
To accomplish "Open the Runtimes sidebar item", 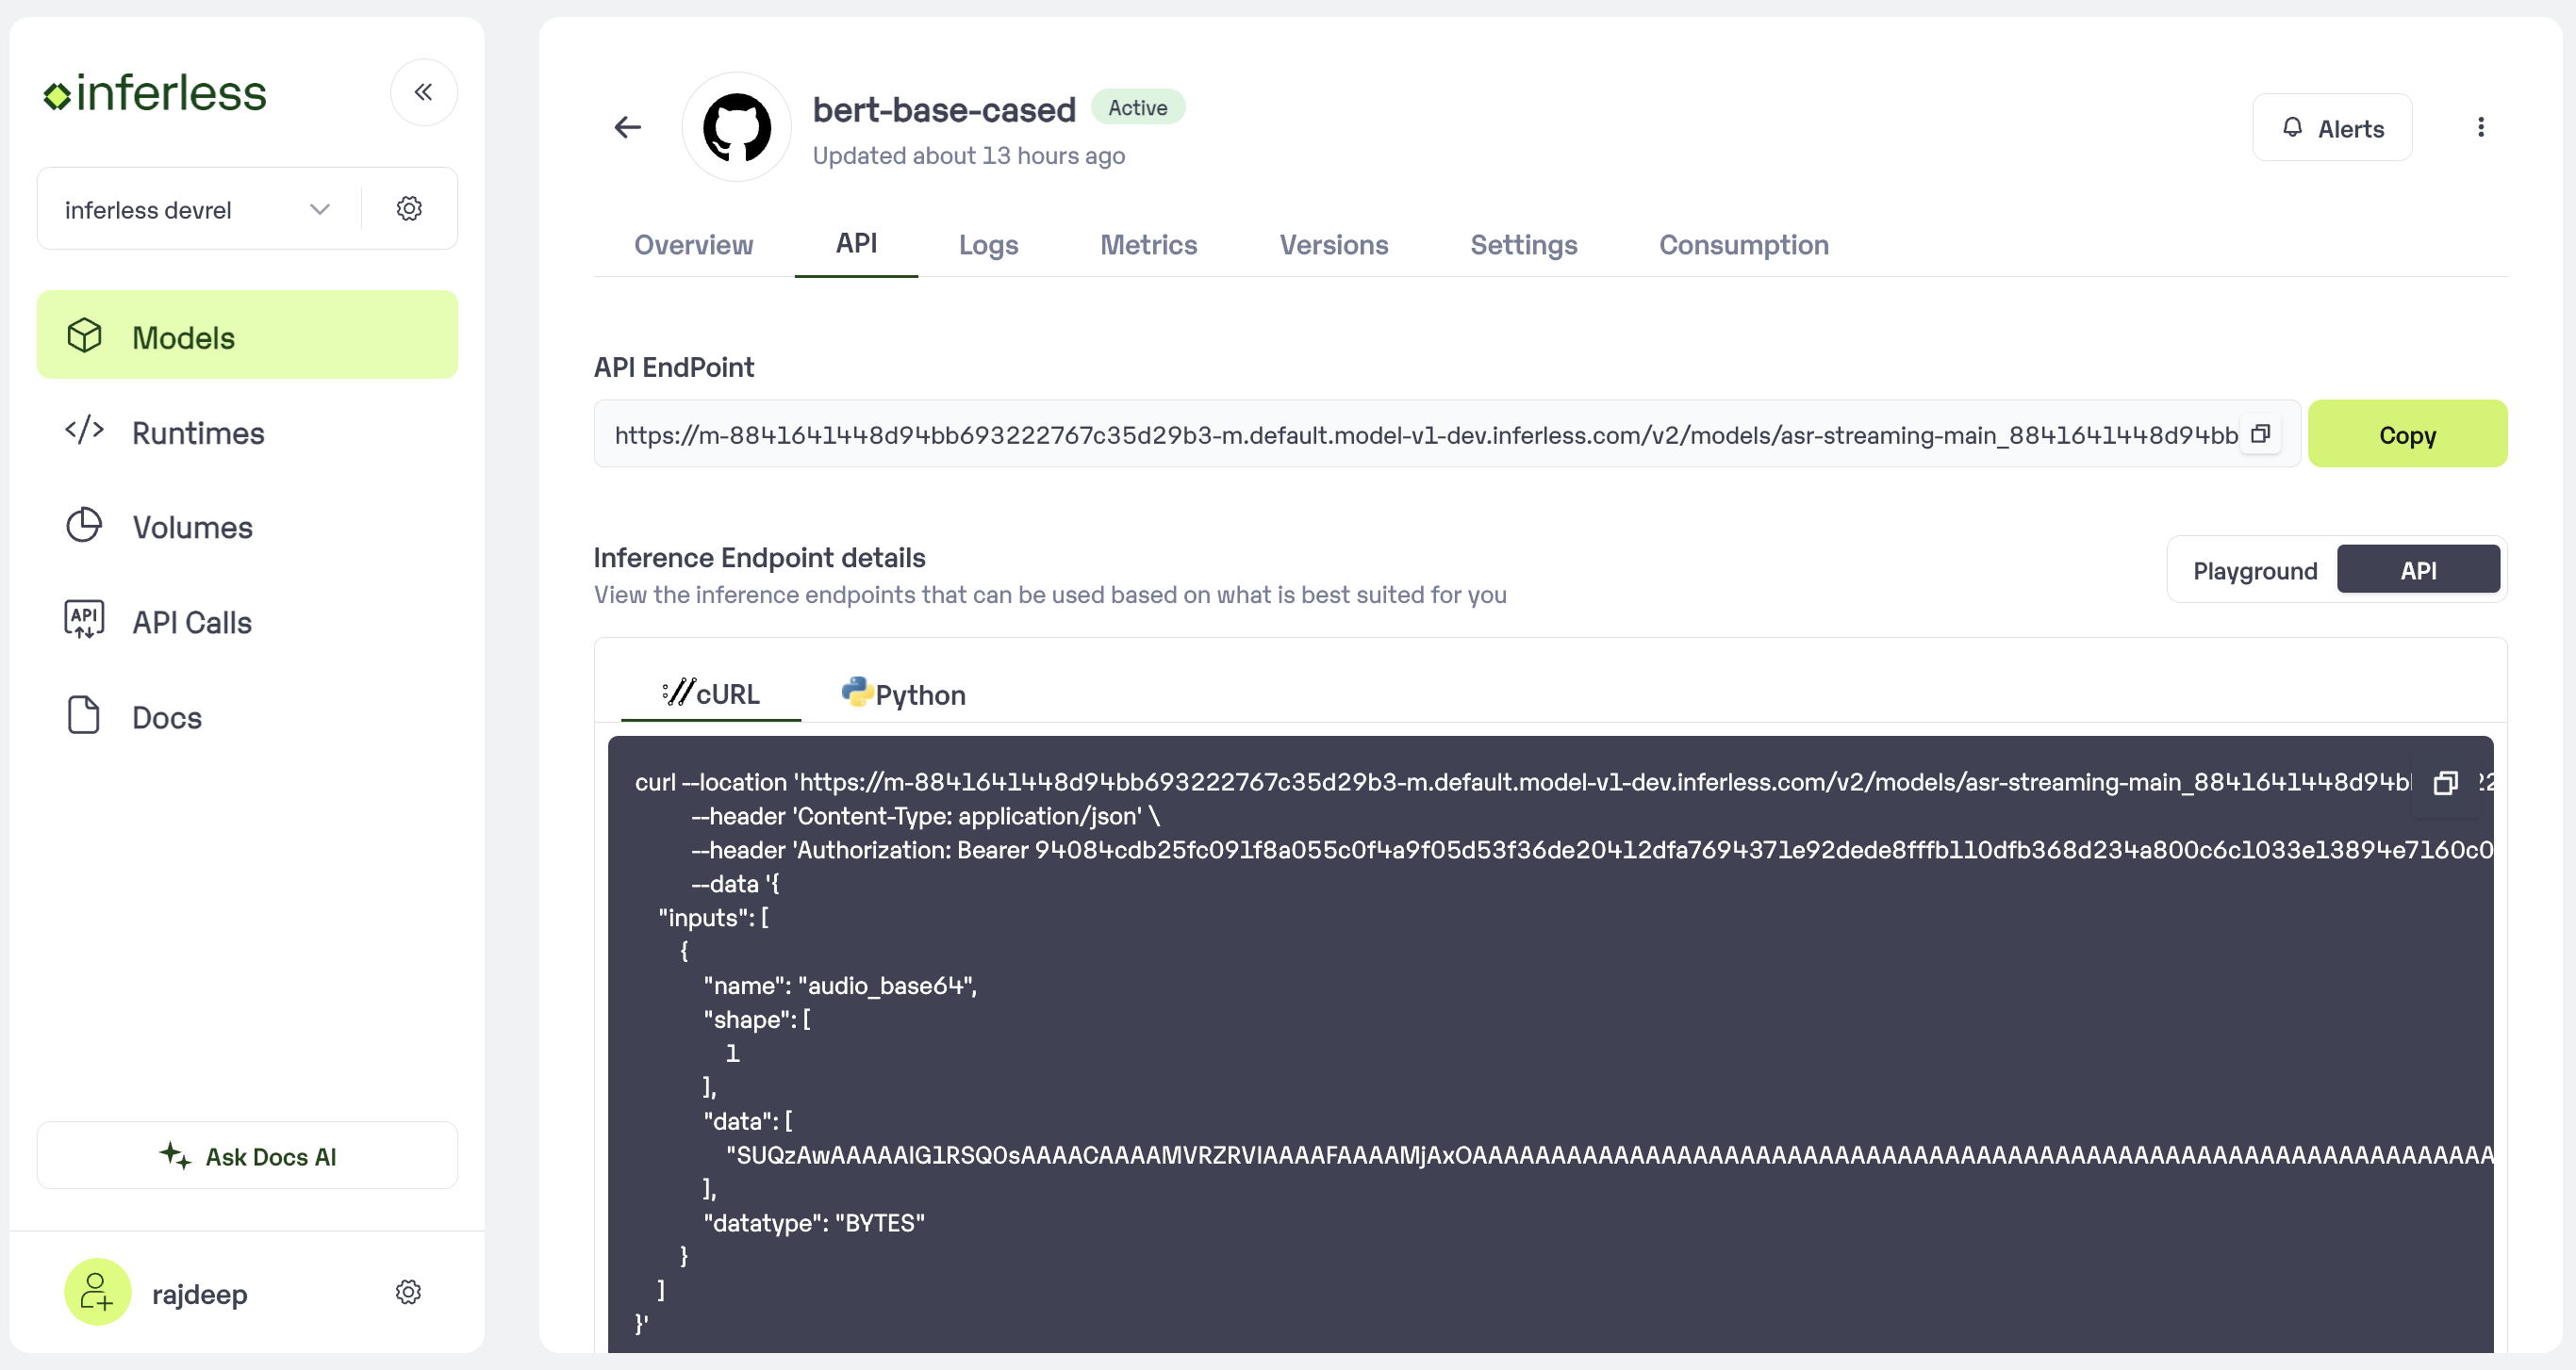I will [198, 432].
